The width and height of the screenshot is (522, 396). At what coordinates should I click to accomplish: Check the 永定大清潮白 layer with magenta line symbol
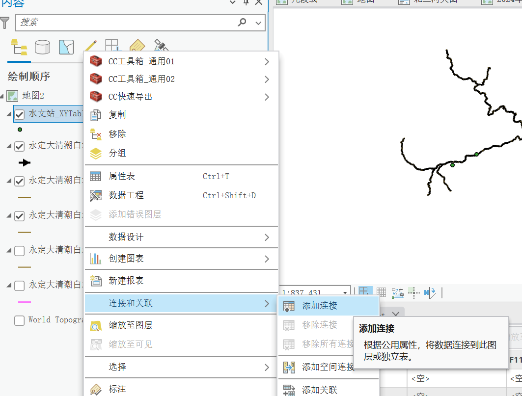[x=20, y=286]
